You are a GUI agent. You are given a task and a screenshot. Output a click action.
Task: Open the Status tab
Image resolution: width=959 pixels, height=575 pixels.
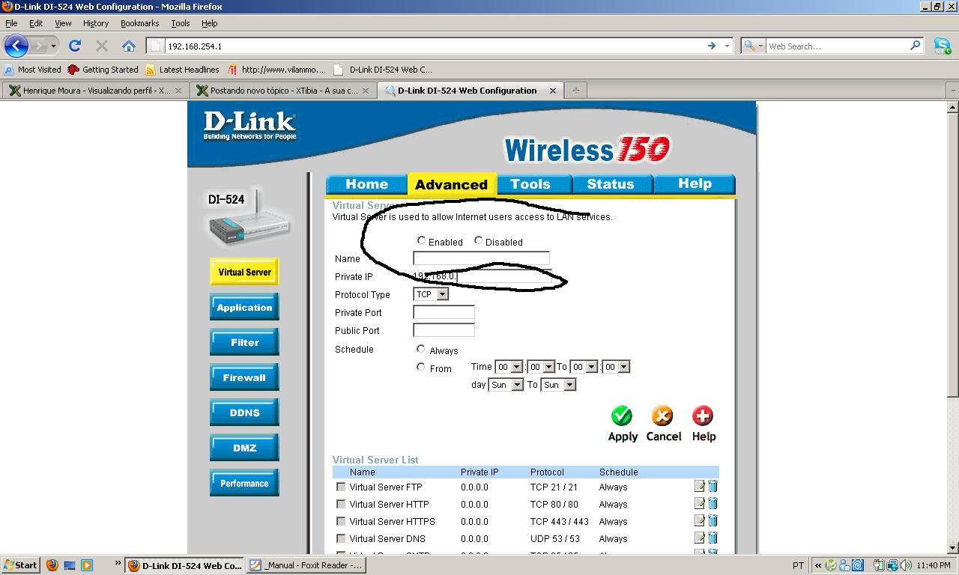[611, 184]
